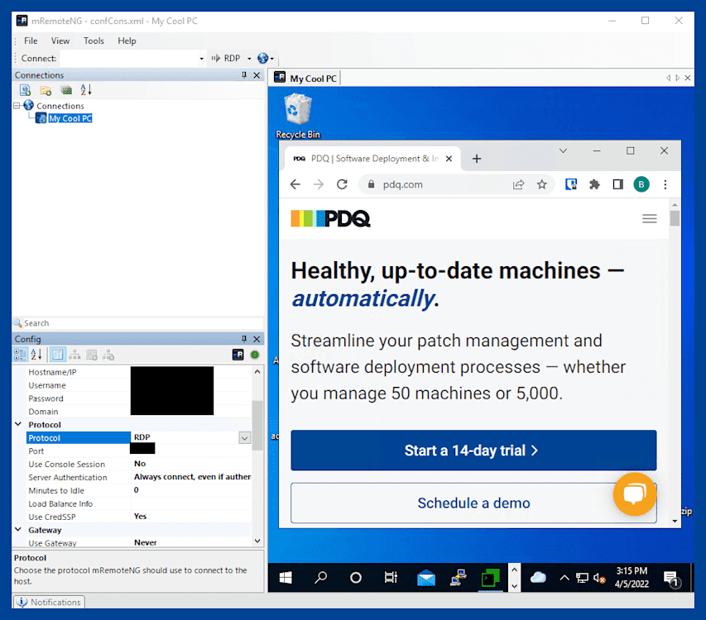Sort connections alphabetically with A-Z icon

point(85,90)
